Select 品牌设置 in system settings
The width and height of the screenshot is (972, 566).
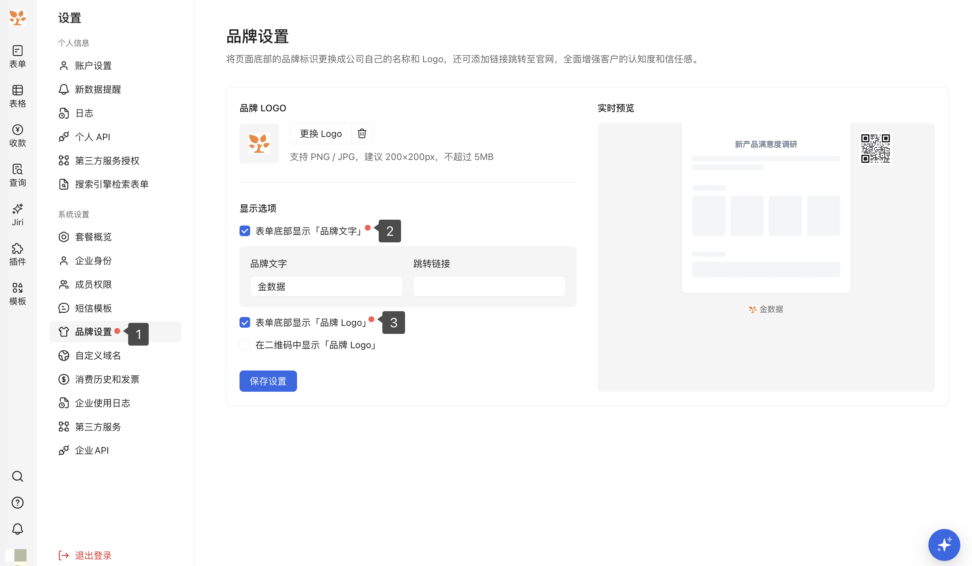coord(115,332)
